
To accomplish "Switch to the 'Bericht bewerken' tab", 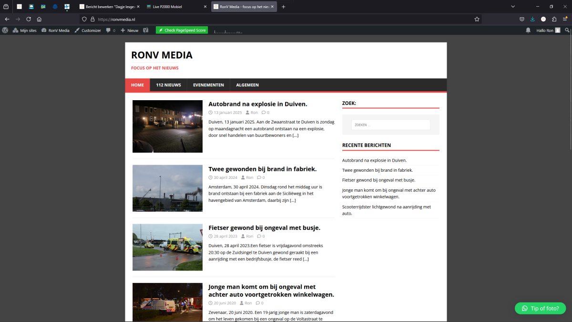I will pyautogui.click(x=109, y=7).
